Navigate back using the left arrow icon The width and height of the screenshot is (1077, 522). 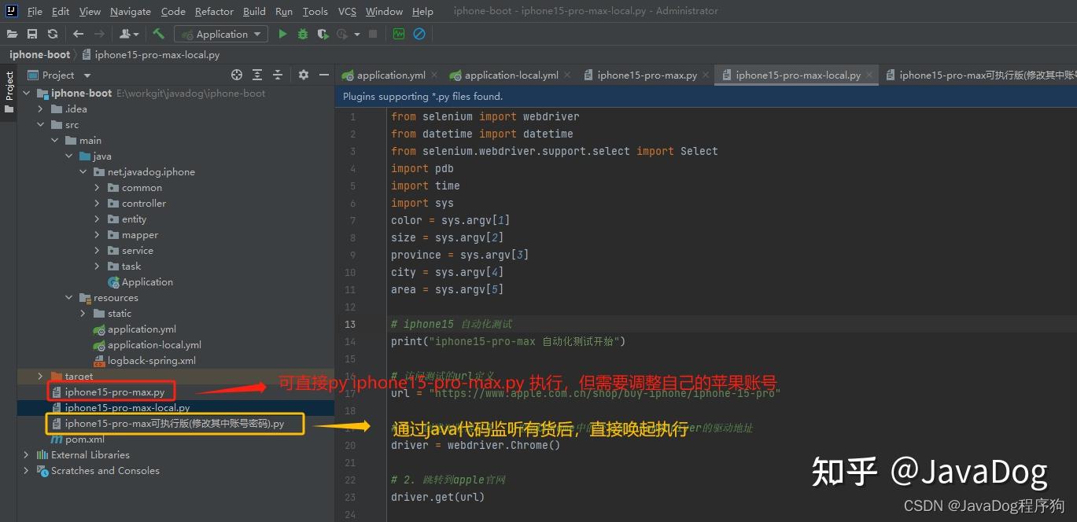coord(76,34)
